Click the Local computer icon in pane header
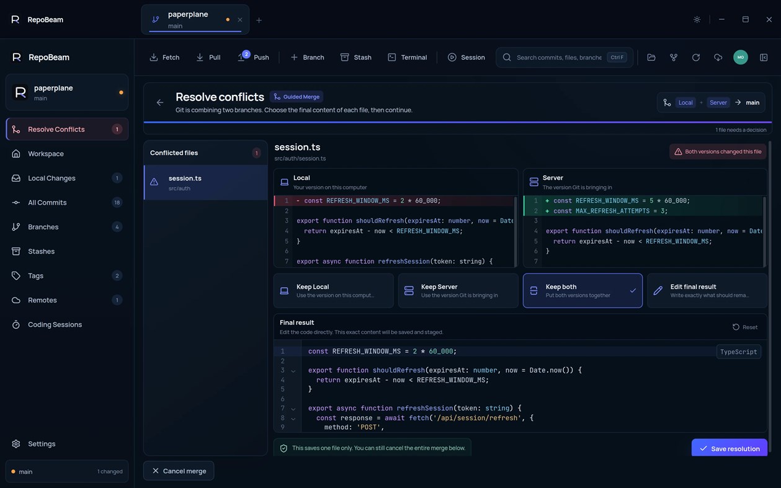This screenshot has height=488, width=781. click(284, 182)
